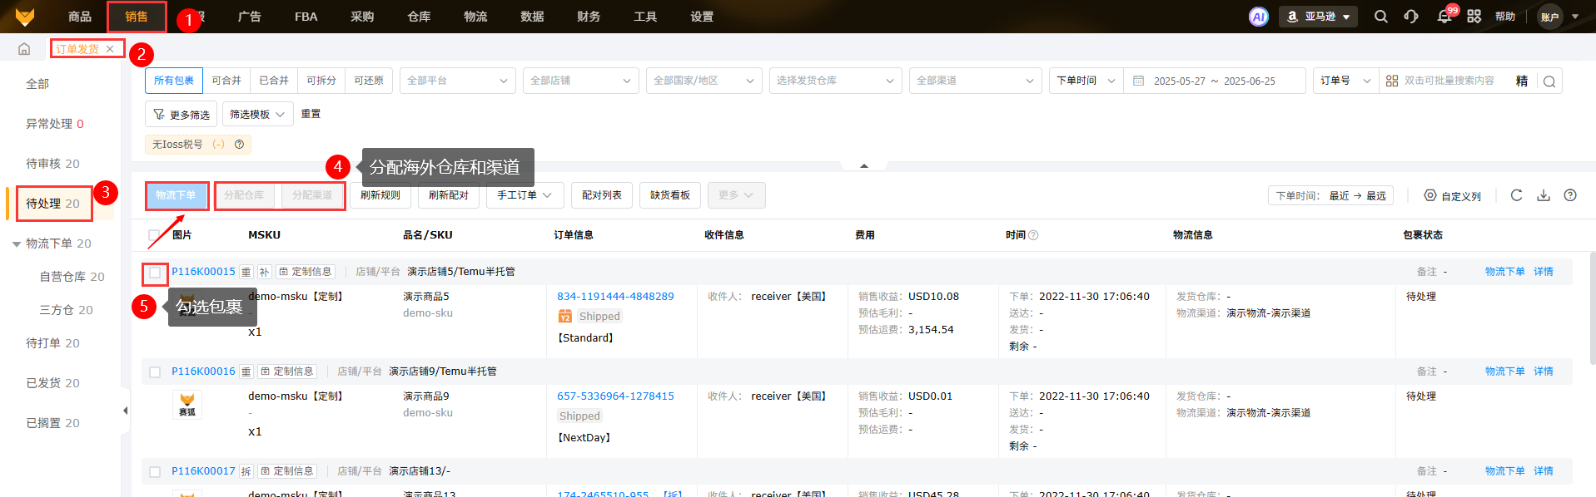Click the refresh icon above the table
The height and width of the screenshot is (497, 1596).
pyautogui.click(x=1516, y=195)
